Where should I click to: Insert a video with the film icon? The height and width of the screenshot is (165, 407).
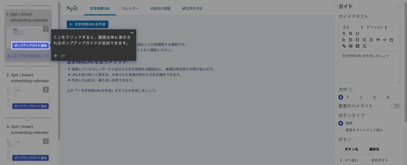(357, 46)
